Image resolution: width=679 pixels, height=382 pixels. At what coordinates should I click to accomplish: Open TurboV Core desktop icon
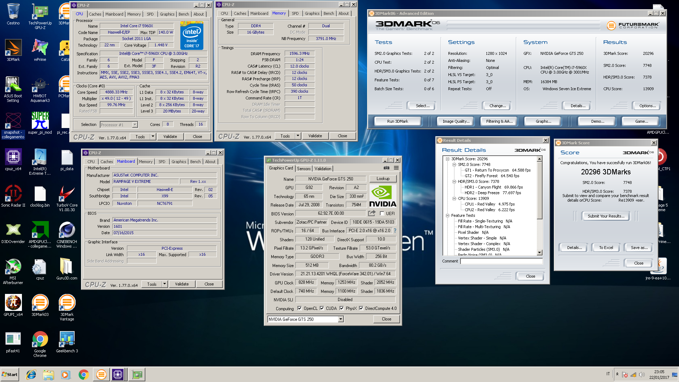(67, 198)
